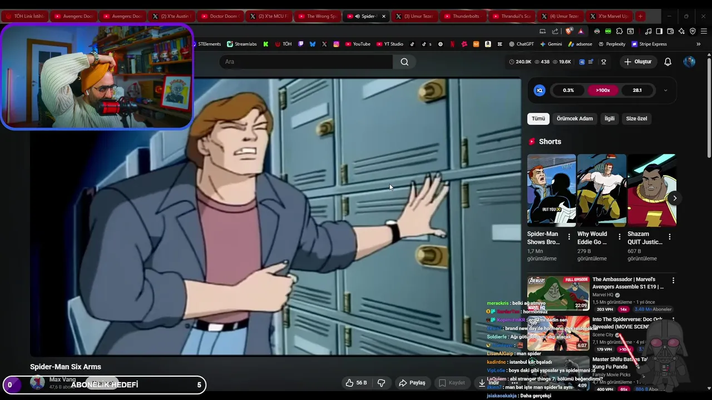Expand the vidIQ stats panel chevron
Screen dimensions: 712x400
(665, 90)
